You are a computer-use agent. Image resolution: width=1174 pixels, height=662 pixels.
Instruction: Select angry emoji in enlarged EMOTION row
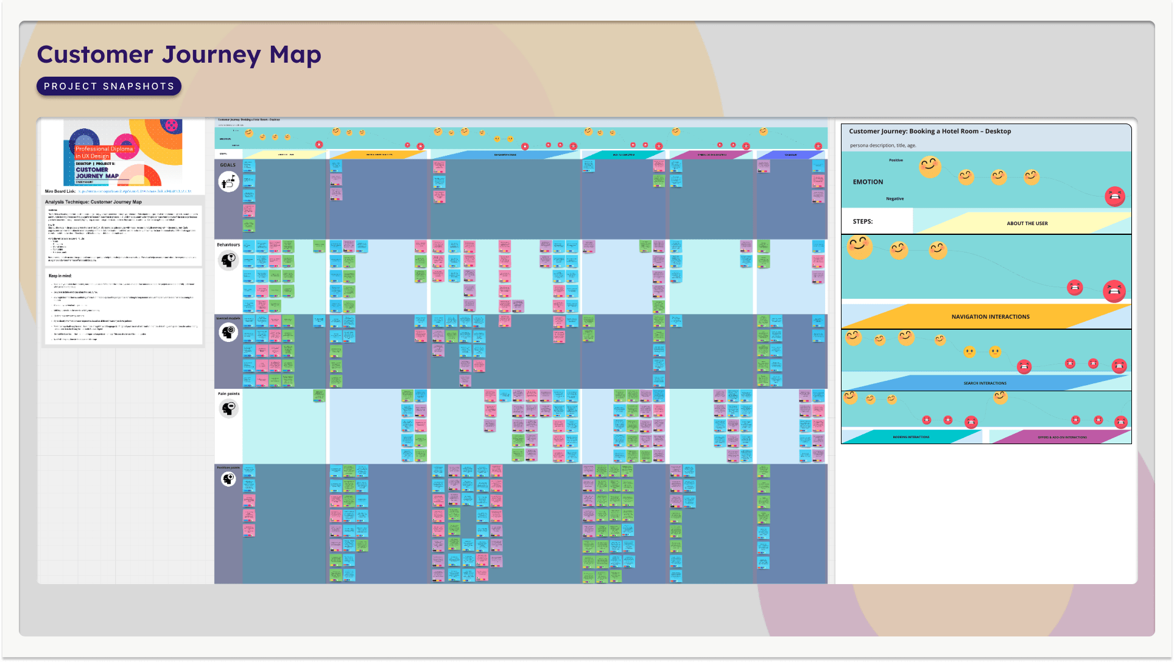pos(1114,197)
